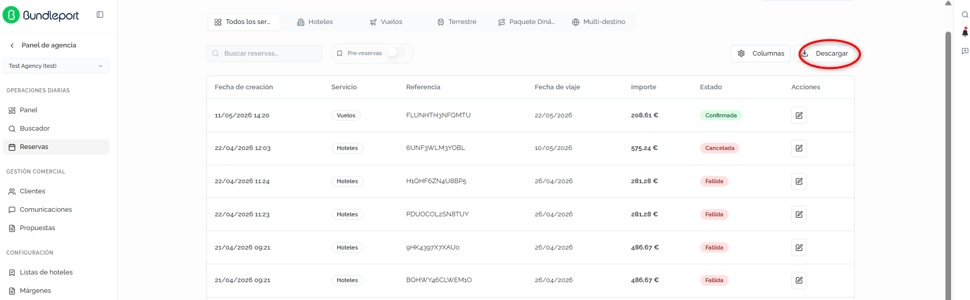Open Clientes section
The width and height of the screenshot is (970, 300).
[56, 191]
